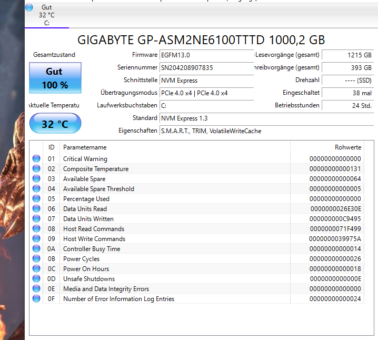Screen dimensions: 378x340
Task: Select the Available Spare Threshold parameter name
Action: [x=98, y=189]
